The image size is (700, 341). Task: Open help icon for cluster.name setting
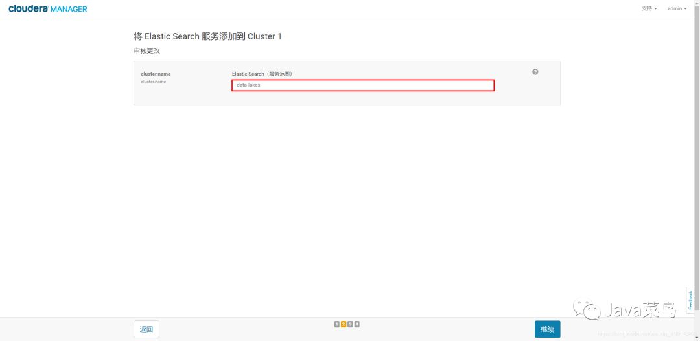coord(535,72)
